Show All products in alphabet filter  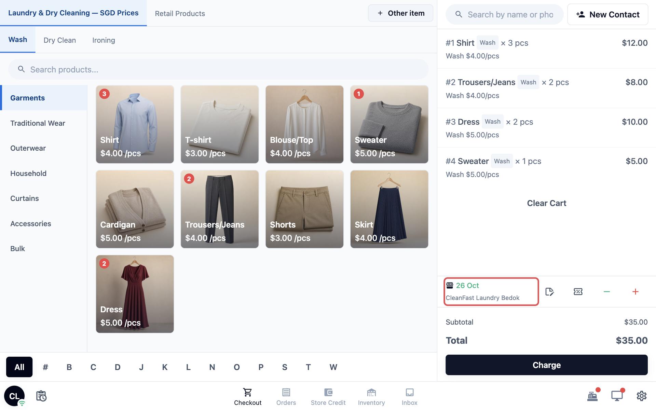click(19, 367)
